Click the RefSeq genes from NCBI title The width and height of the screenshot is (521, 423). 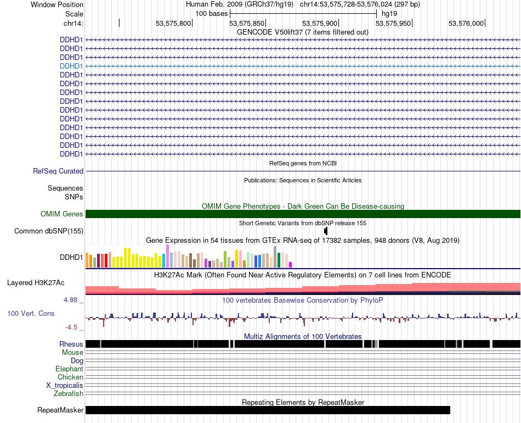303,163
